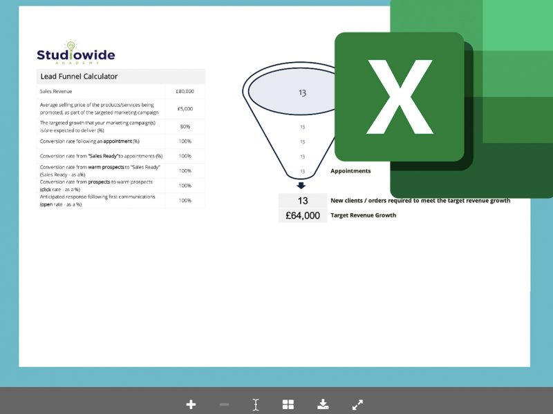Click the zoom out minus icon
The width and height of the screenshot is (553, 414).
pyautogui.click(x=224, y=404)
